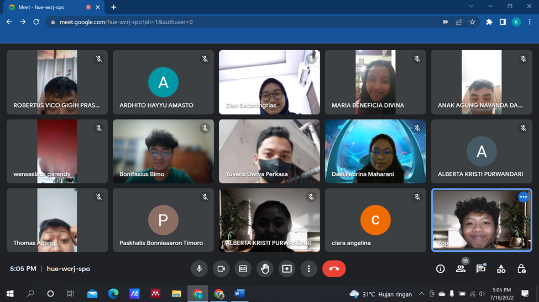
Task: Toggle Chrome side panel icon
Action: pyautogui.click(x=503, y=22)
